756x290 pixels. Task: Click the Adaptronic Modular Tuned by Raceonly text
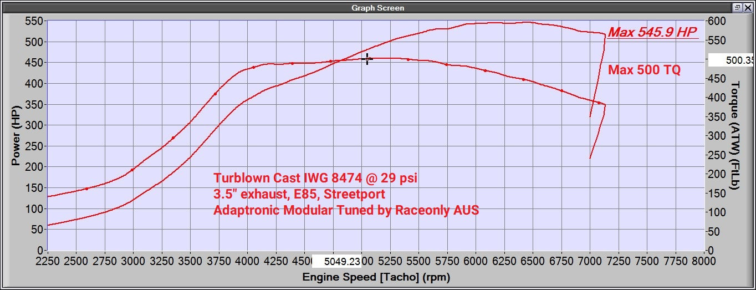346,211
